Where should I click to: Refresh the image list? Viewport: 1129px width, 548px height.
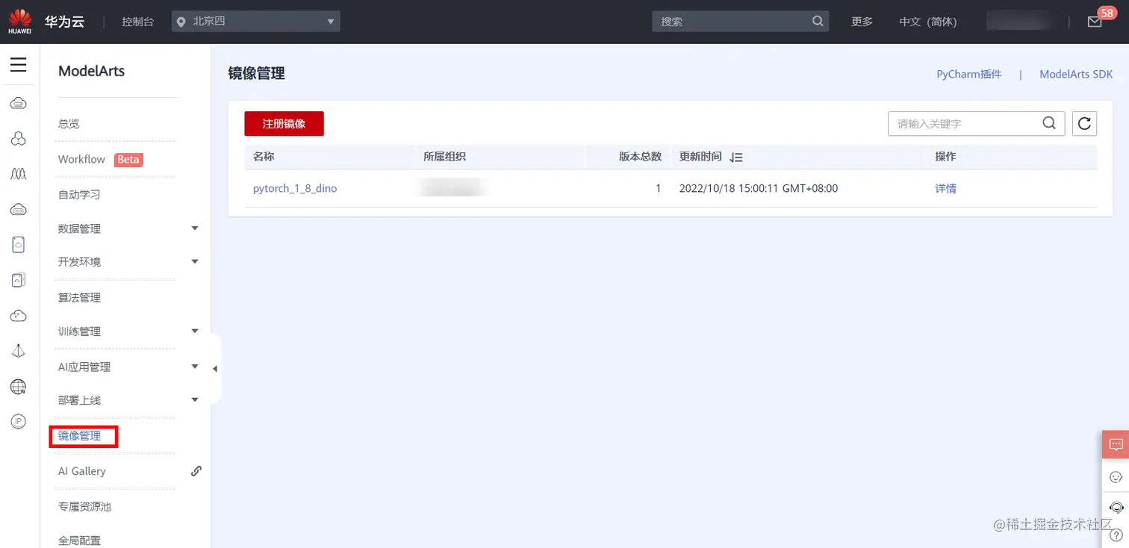point(1084,123)
